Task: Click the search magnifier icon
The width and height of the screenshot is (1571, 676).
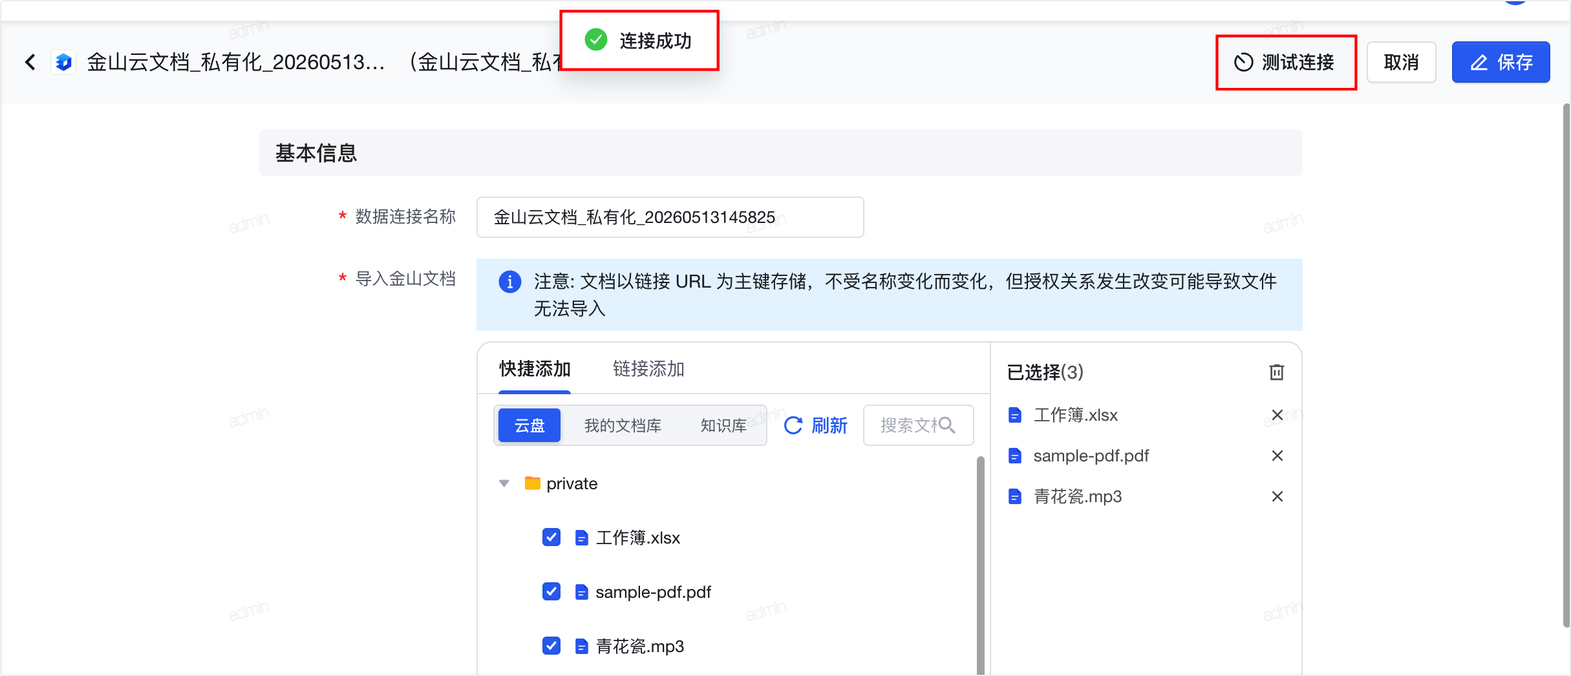Action: point(947,425)
